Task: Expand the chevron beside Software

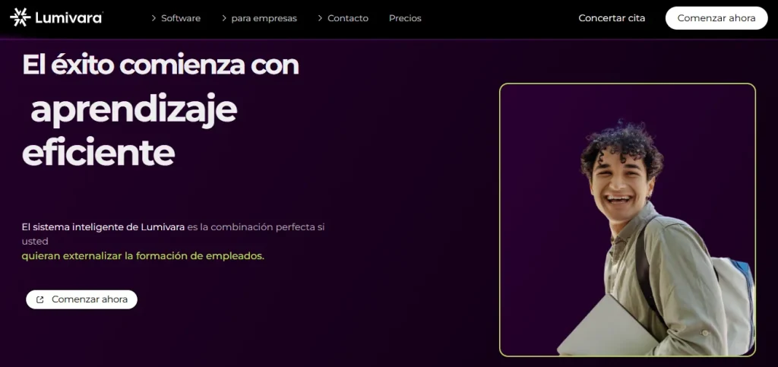Action: 153,18
